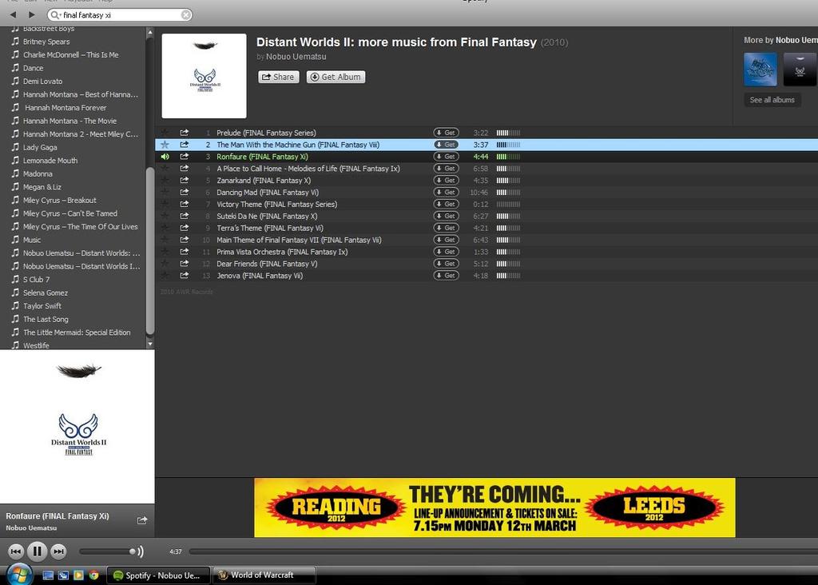Image resolution: width=818 pixels, height=585 pixels.
Task: Toggle the star for Prelude track
Action: [x=165, y=133]
